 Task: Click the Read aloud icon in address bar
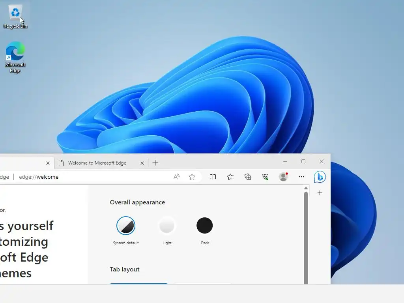[x=176, y=177]
